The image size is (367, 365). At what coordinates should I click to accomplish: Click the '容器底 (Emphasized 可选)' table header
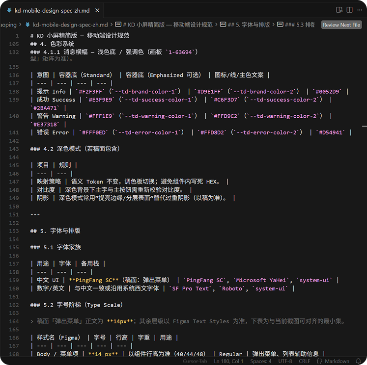click(x=164, y=75)
